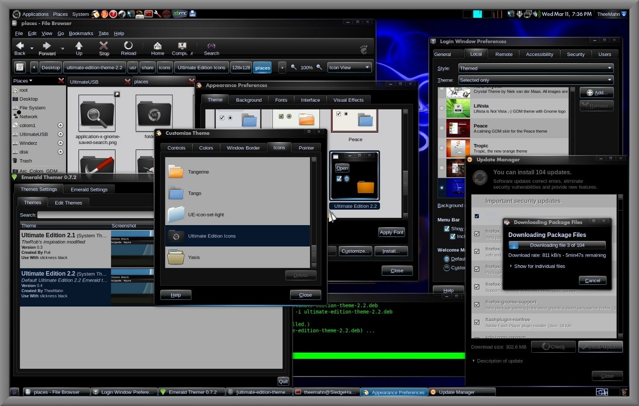Select the Ultimate Edition 2.2 theme thumbnail
Viewport: 639px width, 406px height.
click(x=354, y=176)
